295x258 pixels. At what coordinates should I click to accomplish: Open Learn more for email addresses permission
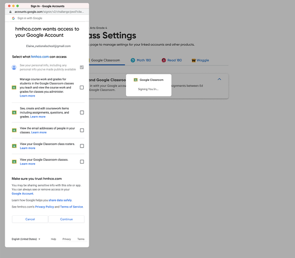point(39,132)
